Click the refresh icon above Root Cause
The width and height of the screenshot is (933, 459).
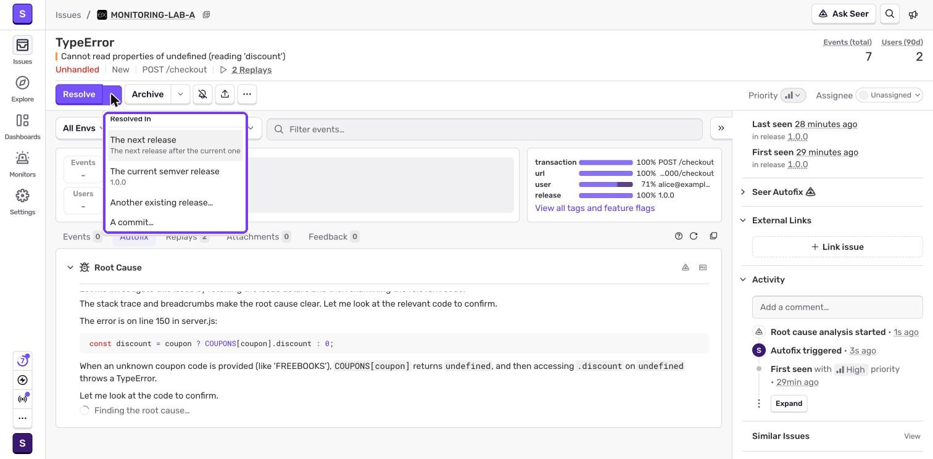(694, 236)
